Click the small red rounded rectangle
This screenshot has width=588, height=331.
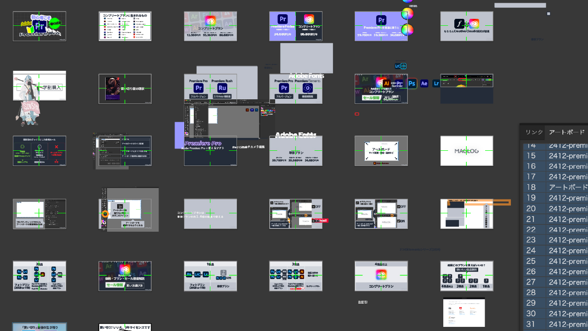(357, 114)
